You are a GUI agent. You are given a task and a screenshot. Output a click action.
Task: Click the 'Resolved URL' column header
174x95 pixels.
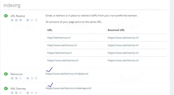pos(116,30)
